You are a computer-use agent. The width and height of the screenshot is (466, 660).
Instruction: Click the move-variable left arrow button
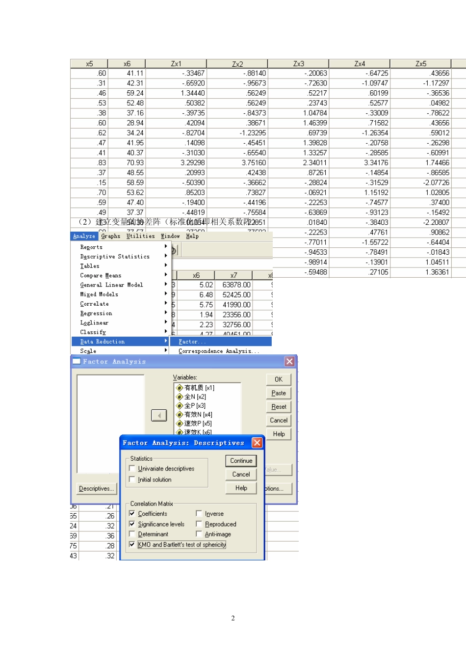[x=159, y=416]
